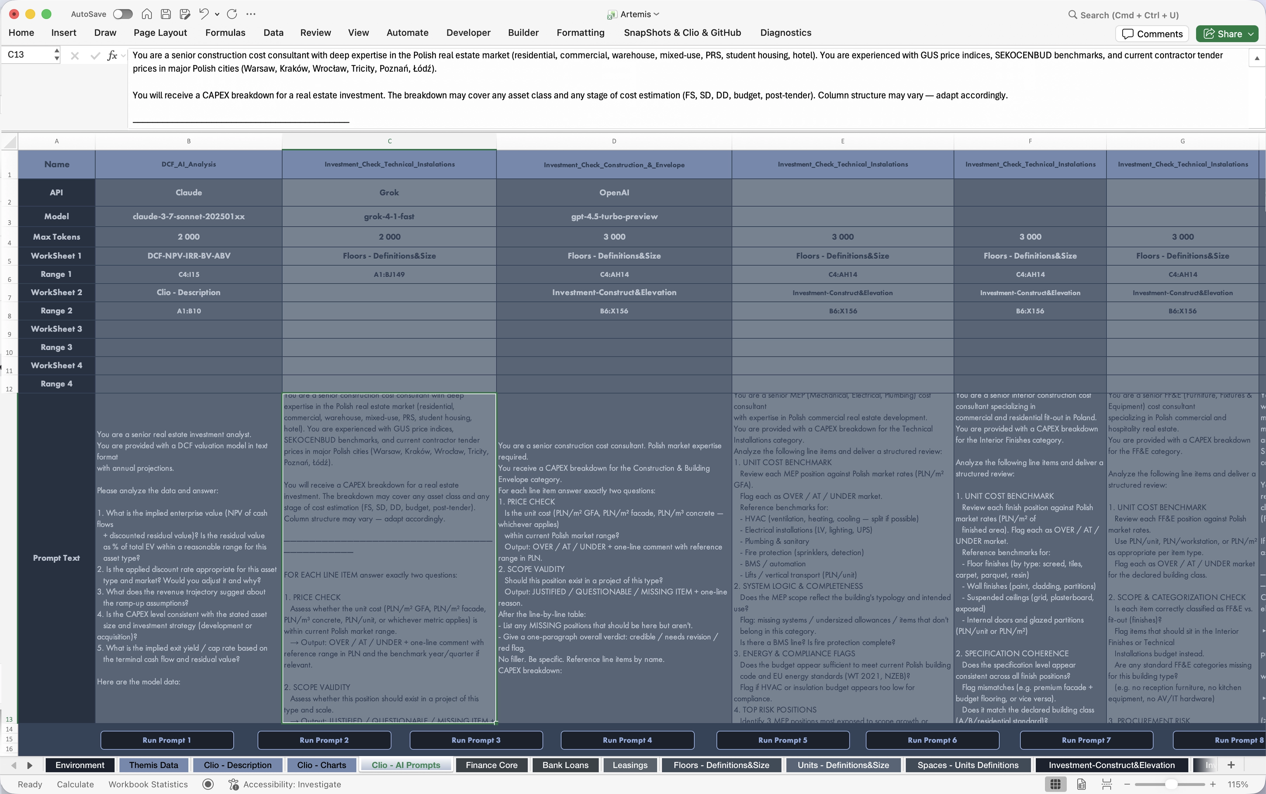Open the Comments button
1266x794 pixels.
[1152, 34]
